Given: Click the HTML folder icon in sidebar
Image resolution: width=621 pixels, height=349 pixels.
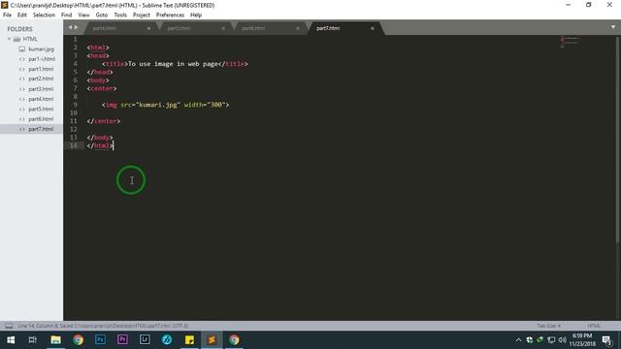Looking at the screenshot, I should (x=16, y=39).
